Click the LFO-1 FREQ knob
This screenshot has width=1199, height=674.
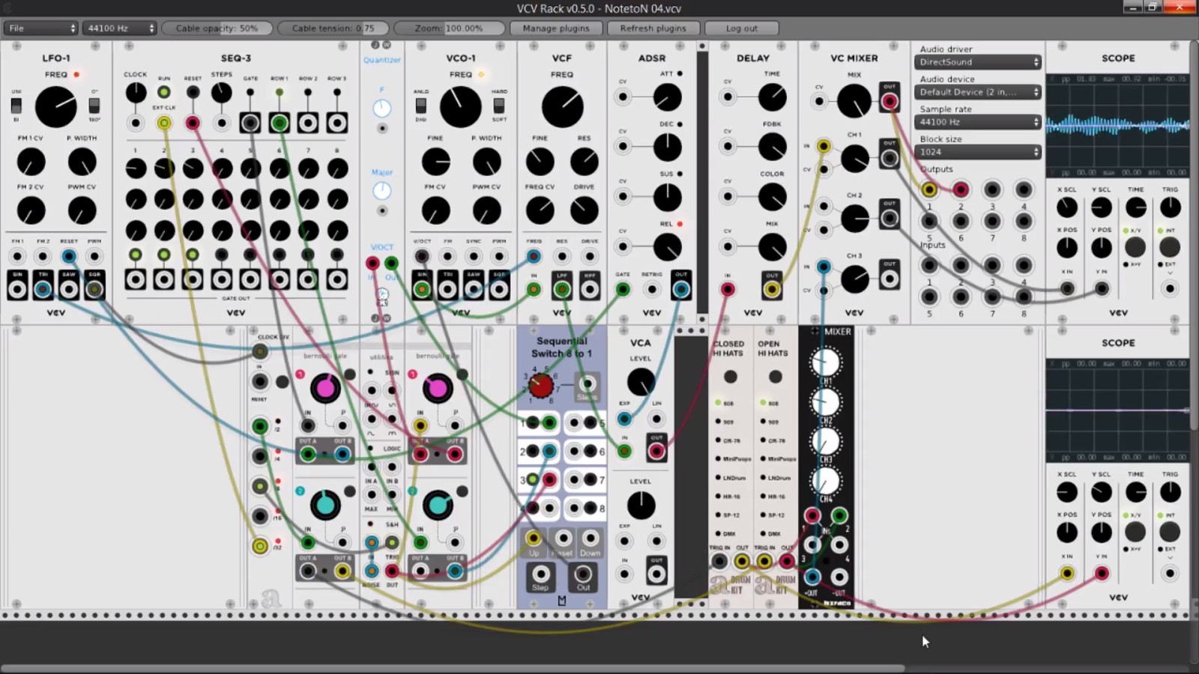click(56, 106)
